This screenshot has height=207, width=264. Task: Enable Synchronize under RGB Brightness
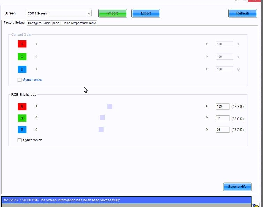point(20,140)
